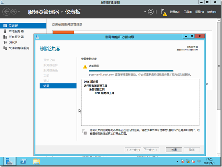Click the 仪表板 breadcrumb in the header

click(x=73, y=12)
